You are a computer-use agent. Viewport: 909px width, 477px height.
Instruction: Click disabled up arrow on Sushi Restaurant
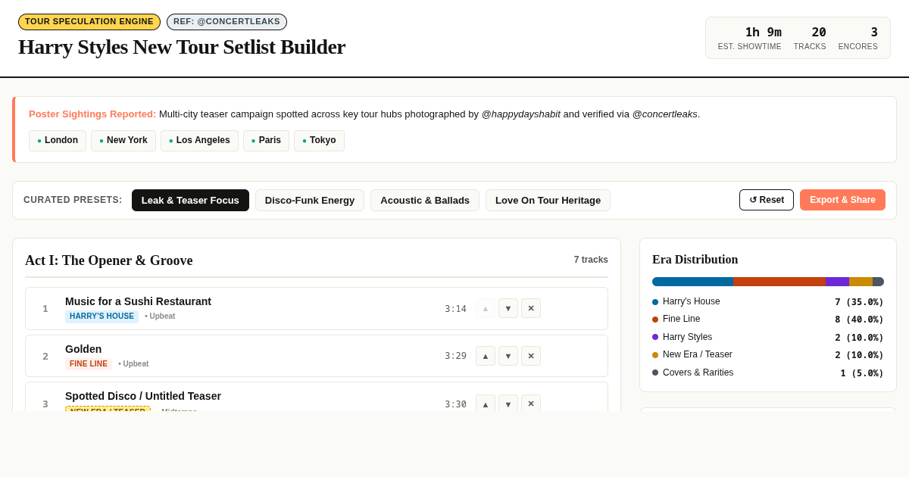point(486,308)
